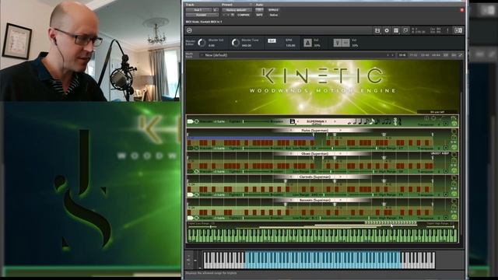Click the rack resize icon beside aux
This screenshot has width=498, height=280.
460,55
